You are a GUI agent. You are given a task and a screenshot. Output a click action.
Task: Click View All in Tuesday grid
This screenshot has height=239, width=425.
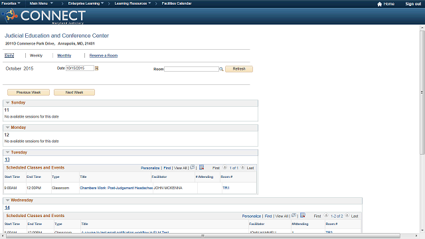pyautogui.click(x=180, y=168)
